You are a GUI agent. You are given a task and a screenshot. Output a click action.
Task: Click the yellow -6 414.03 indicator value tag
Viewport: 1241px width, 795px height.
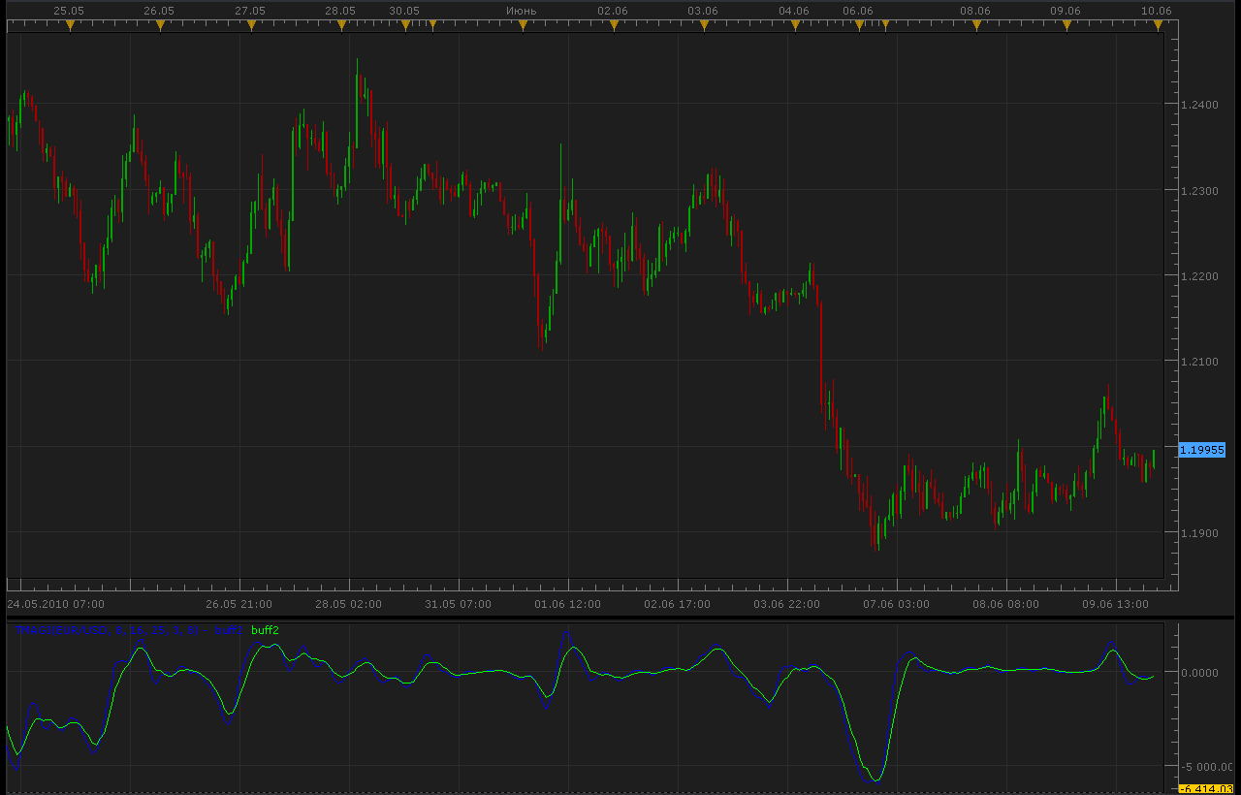pos(1205,790)
